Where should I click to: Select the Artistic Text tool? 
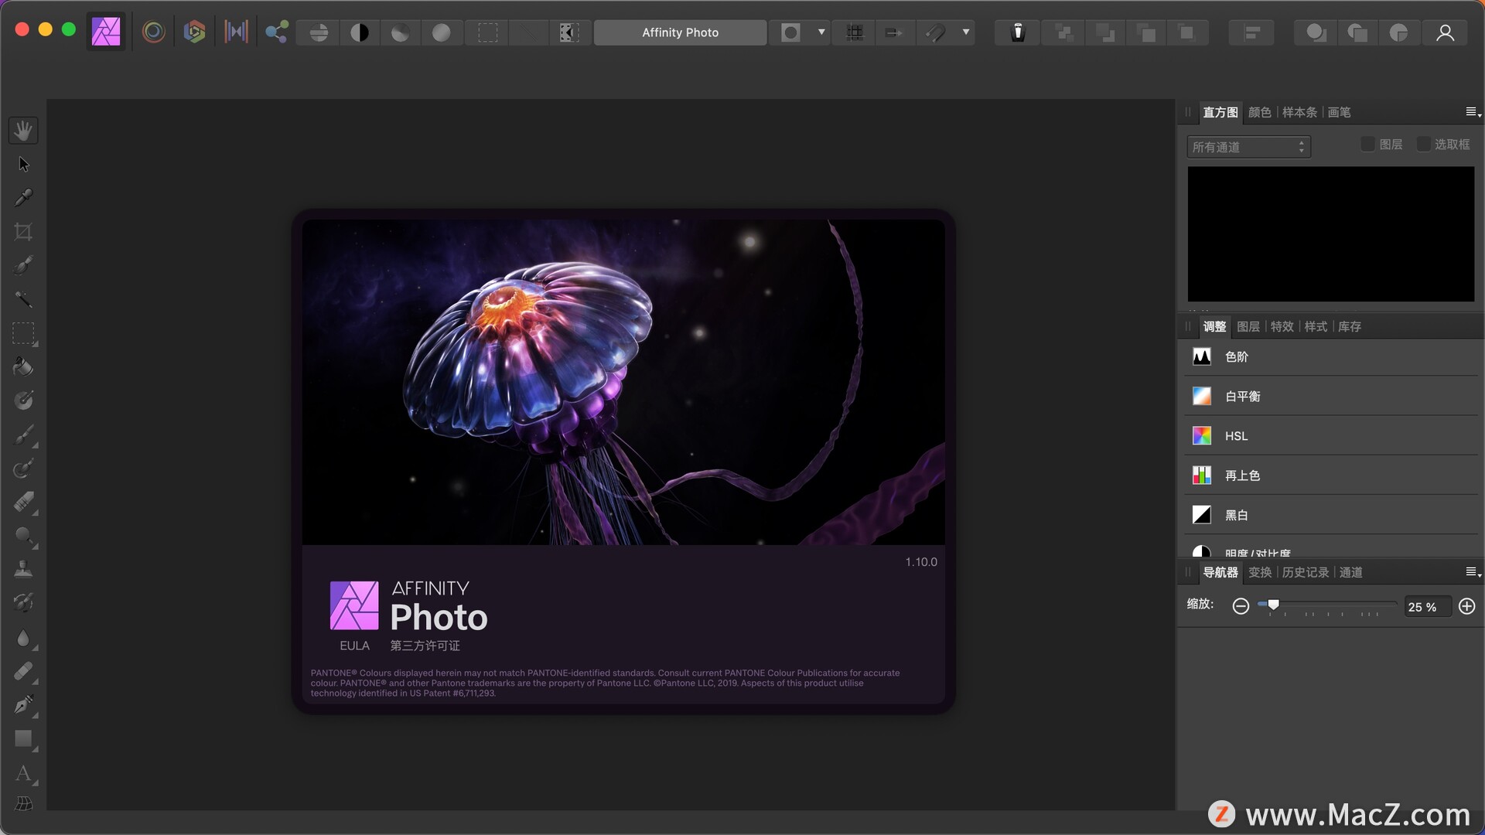pos(23,773)
